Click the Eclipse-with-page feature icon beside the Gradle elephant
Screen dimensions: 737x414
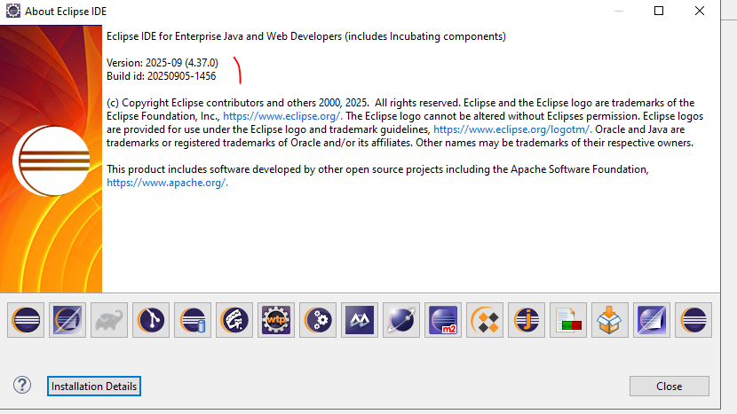pyautogui.click(x=67, y=320)
